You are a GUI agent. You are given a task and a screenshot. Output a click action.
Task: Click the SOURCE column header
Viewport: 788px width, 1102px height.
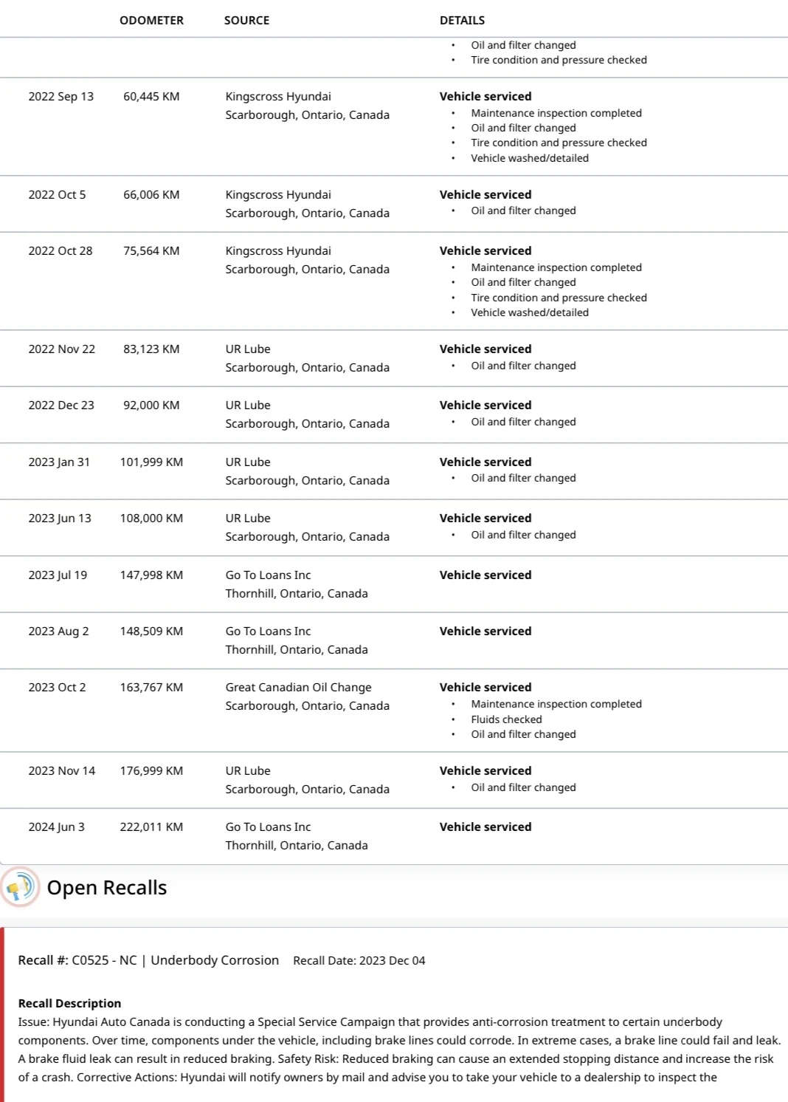pos(246,21)
